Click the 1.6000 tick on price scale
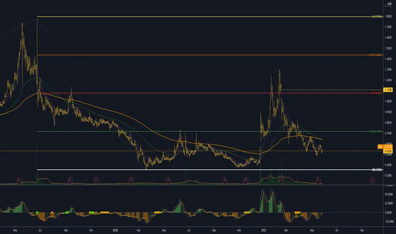The width and height of the screenshot is (396, 234). [x=388, y=37]
